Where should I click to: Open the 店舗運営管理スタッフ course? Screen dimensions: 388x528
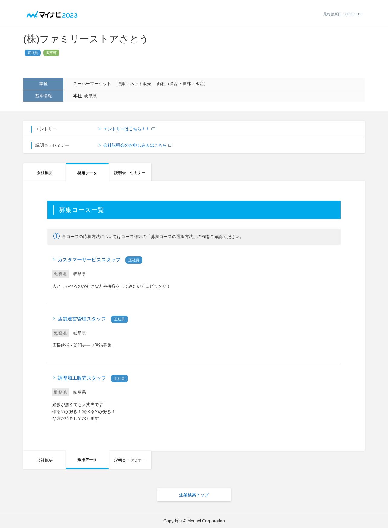[82, 319]
